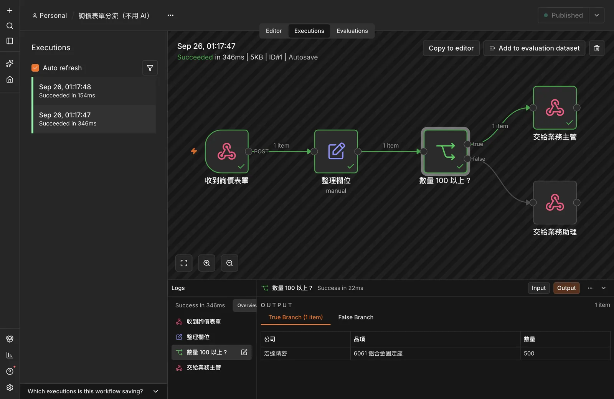Collapse the logs panel with the chevron
The image size is (614, 399).
click(604, 288)
